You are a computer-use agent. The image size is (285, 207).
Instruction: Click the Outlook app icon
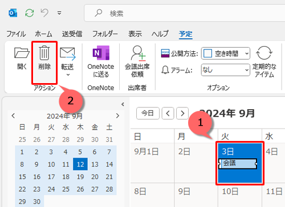click(x=13, y=13)
